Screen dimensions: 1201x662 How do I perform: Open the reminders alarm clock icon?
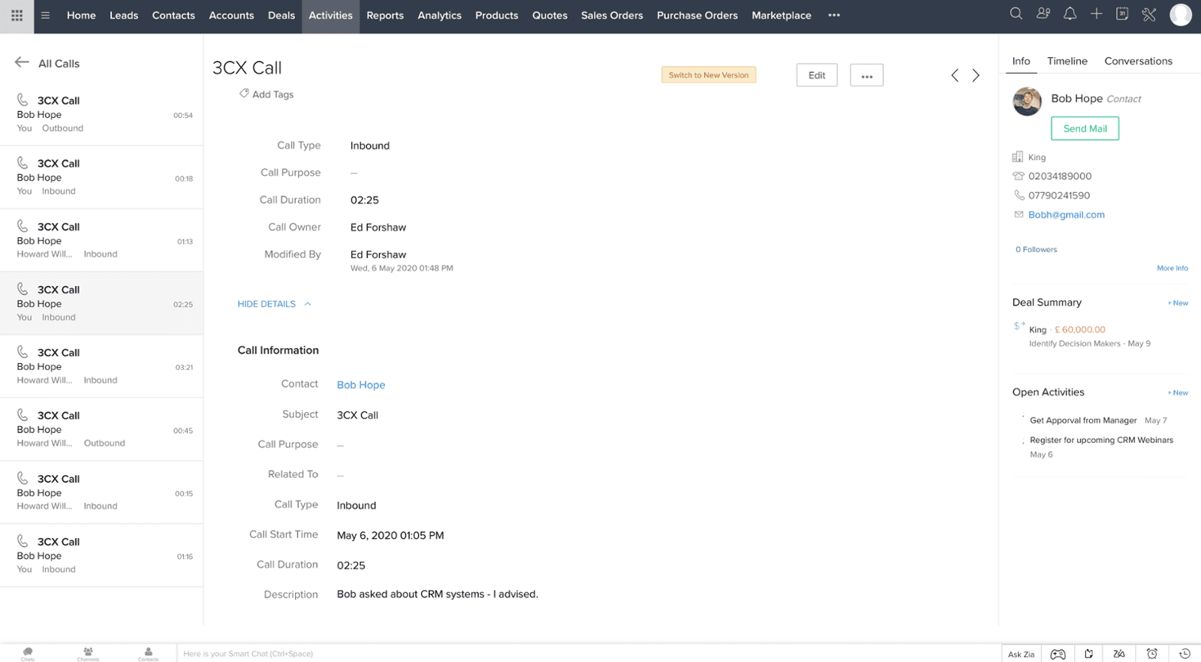pos(1151,654)
